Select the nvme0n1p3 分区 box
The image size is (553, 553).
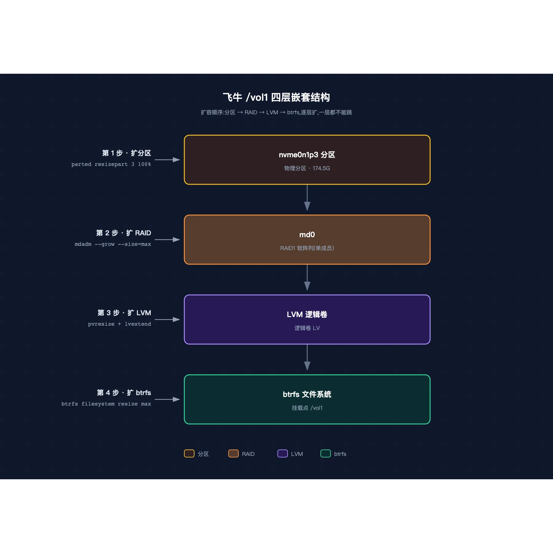(x=307, y=160)
